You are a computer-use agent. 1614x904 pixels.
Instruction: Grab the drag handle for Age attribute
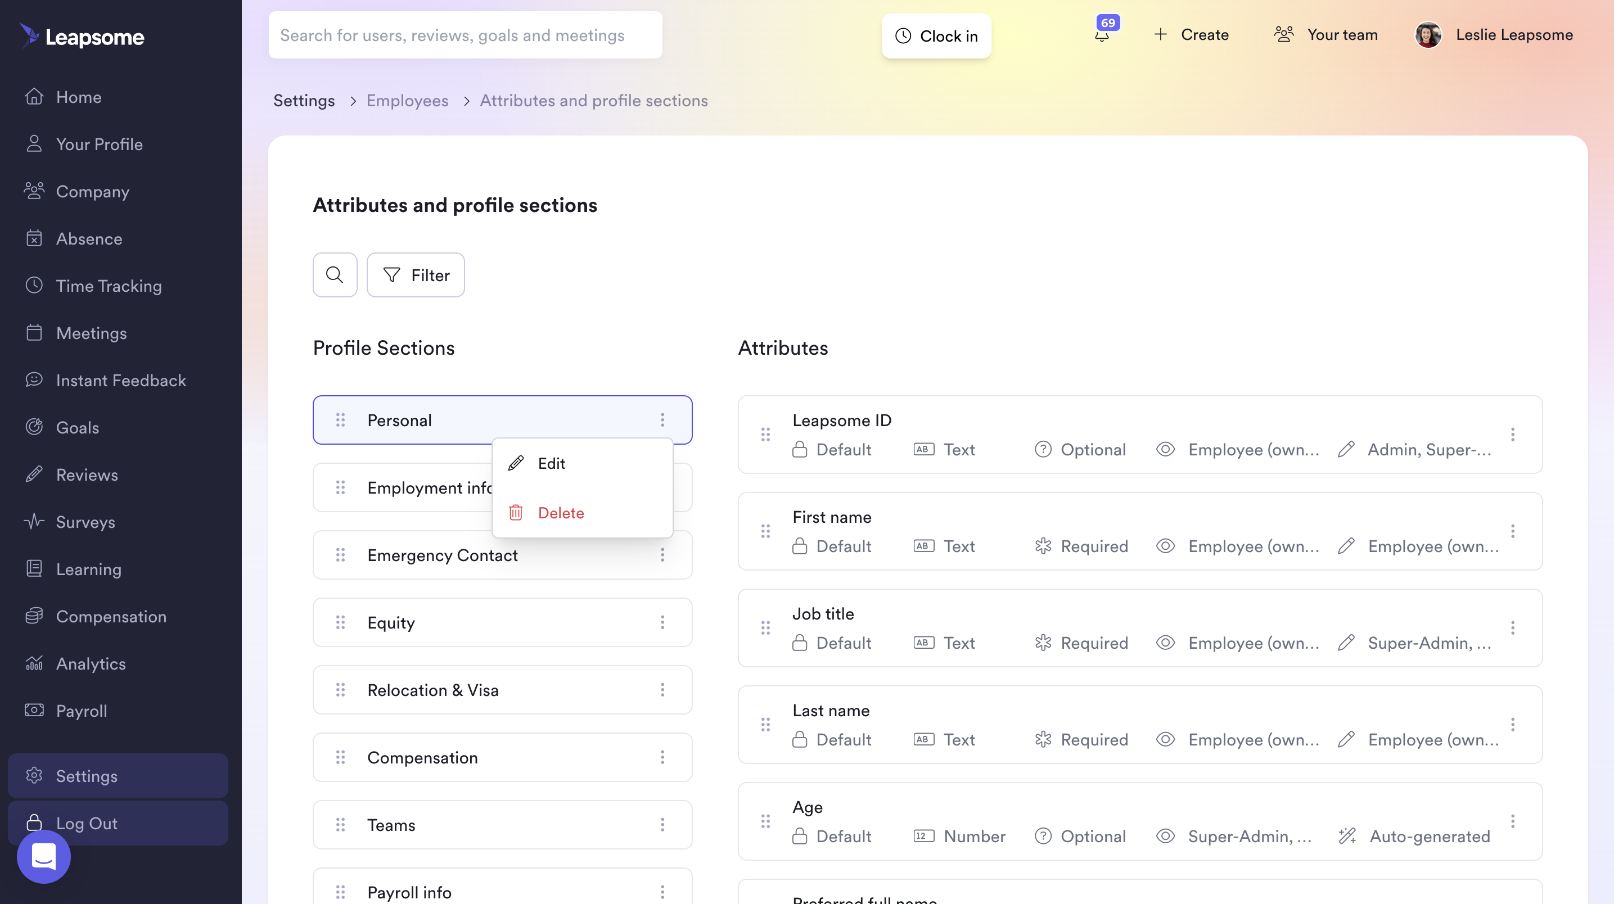coord(765,821)
